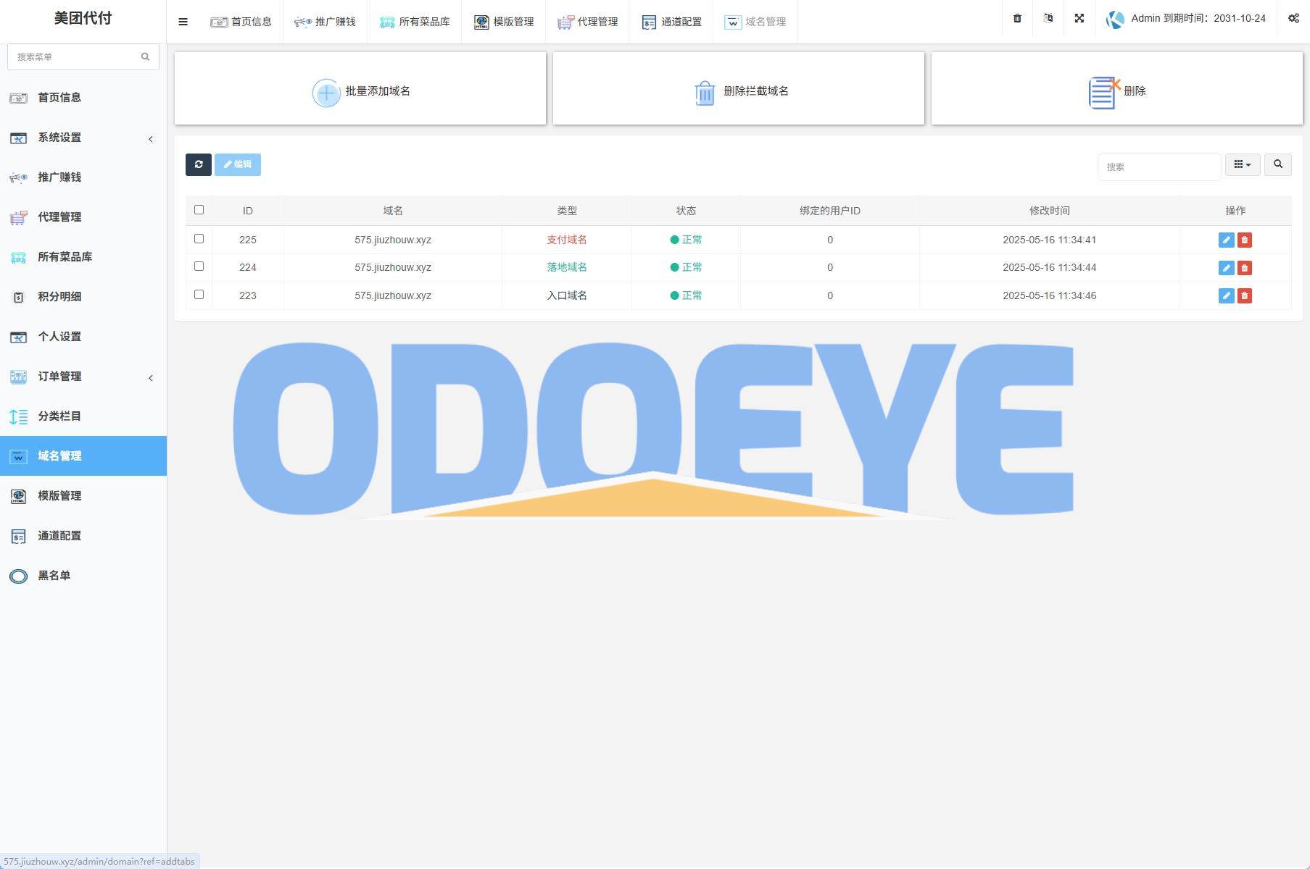Click the 搜索菜单 sidebar search field
This screenshot has width=1310, height=869.
(83, 56)
